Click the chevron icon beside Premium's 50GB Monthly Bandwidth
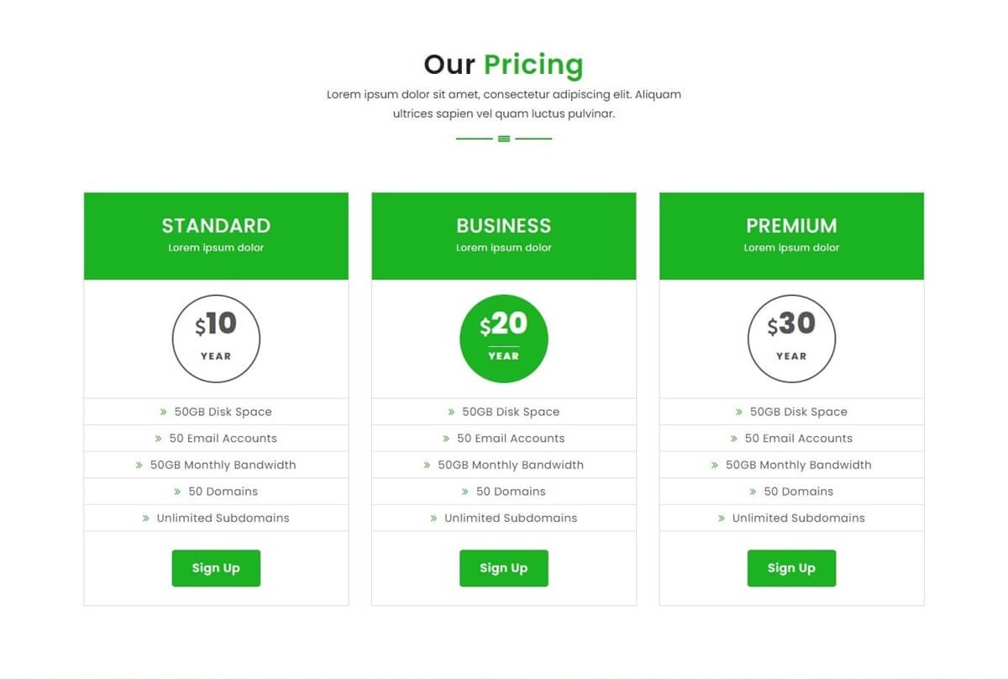The width and height of the screenshot is (1008, 679). click(715, 466)
